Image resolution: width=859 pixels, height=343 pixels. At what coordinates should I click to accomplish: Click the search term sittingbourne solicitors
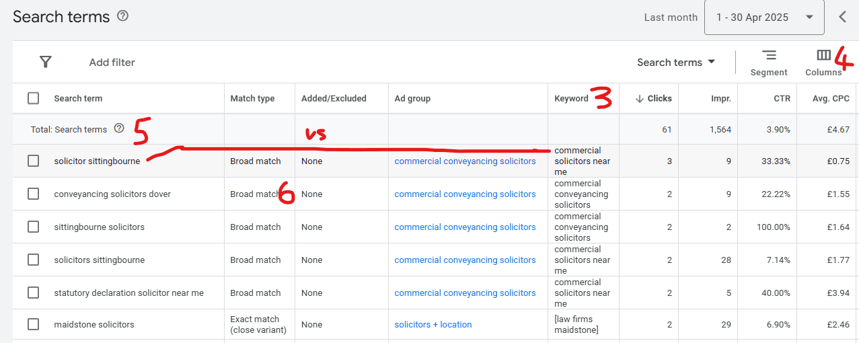coord(99,227)
